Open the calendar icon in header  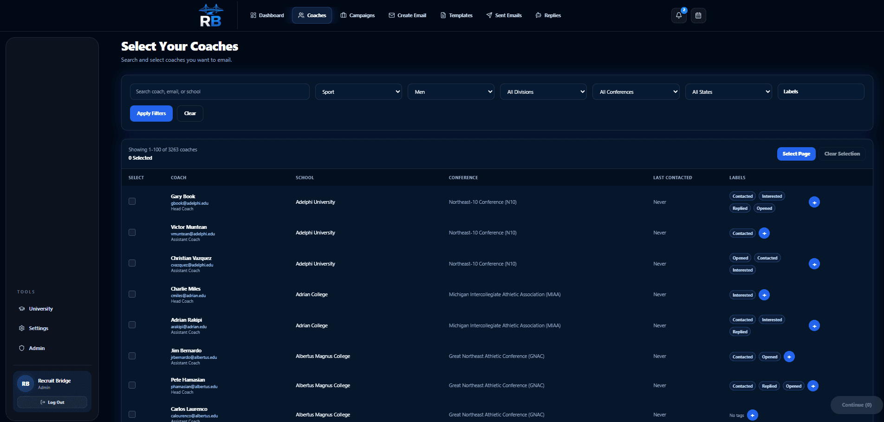[x=698, y=15]
